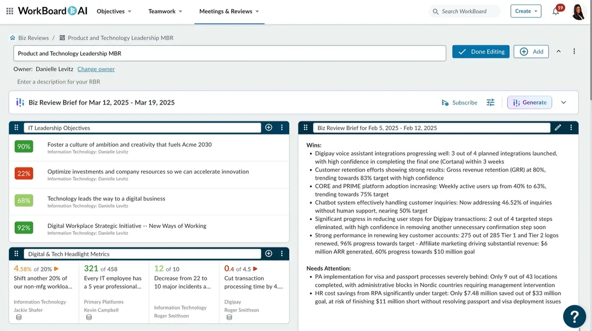Click database icon under Roger Smithson Digipay card

[x=229, y=317]
